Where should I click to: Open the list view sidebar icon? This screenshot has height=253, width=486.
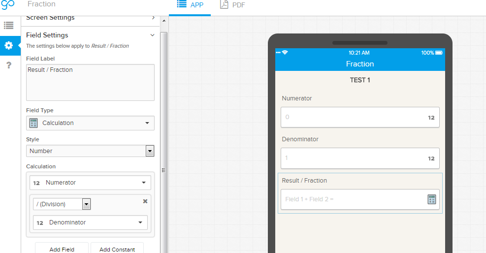8,25
